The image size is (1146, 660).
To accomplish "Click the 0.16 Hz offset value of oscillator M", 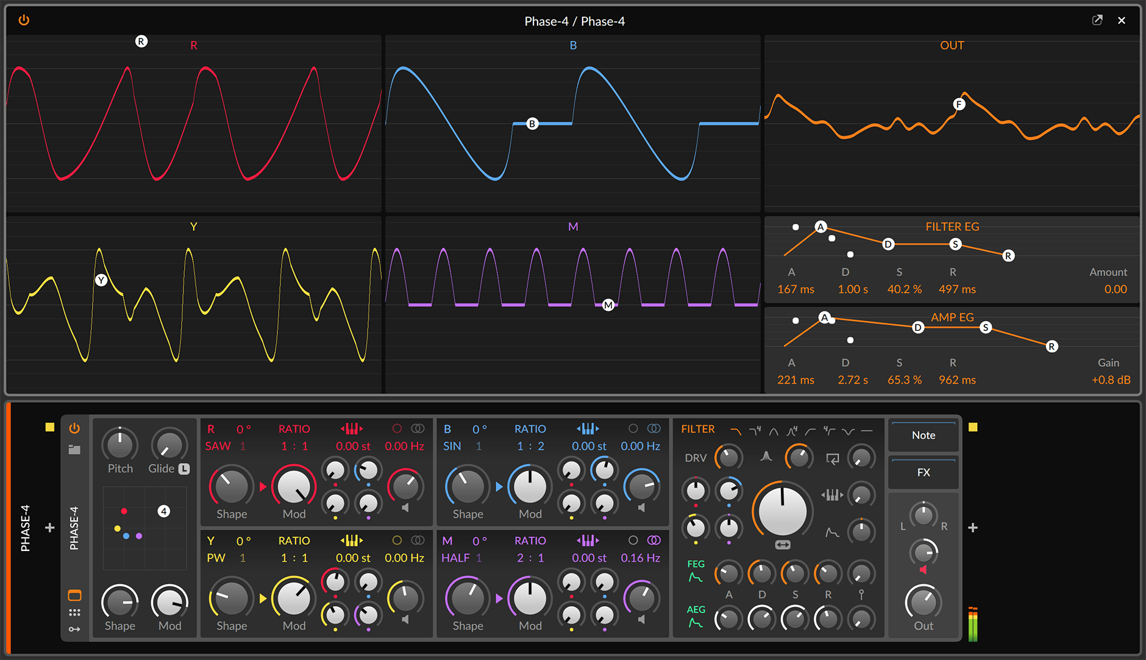I will point(641,558).
